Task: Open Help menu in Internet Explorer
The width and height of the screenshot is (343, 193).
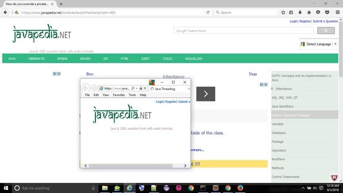Action: 143,95
